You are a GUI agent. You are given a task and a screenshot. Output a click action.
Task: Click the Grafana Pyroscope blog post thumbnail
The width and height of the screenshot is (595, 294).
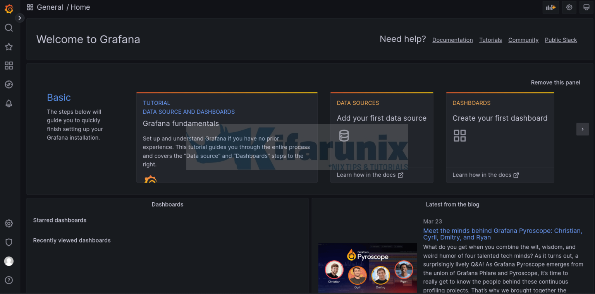pyautogui.click(x=367, y=267)
